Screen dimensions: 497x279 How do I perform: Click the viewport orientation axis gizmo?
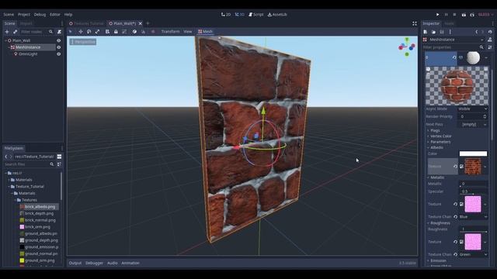pos(407,46)
